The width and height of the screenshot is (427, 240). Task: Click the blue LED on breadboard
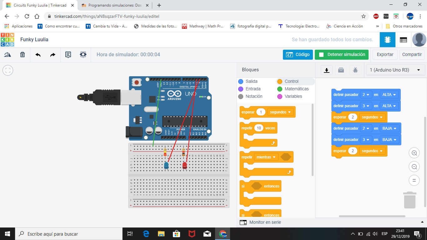click(x=166, y=165)
